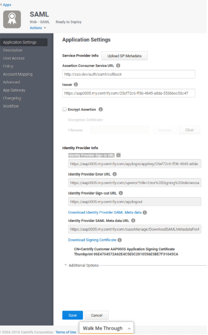The image size is (208, 335).
Task: Click the Identity Provider Sign-in URL field
Action: coord(135,164)
